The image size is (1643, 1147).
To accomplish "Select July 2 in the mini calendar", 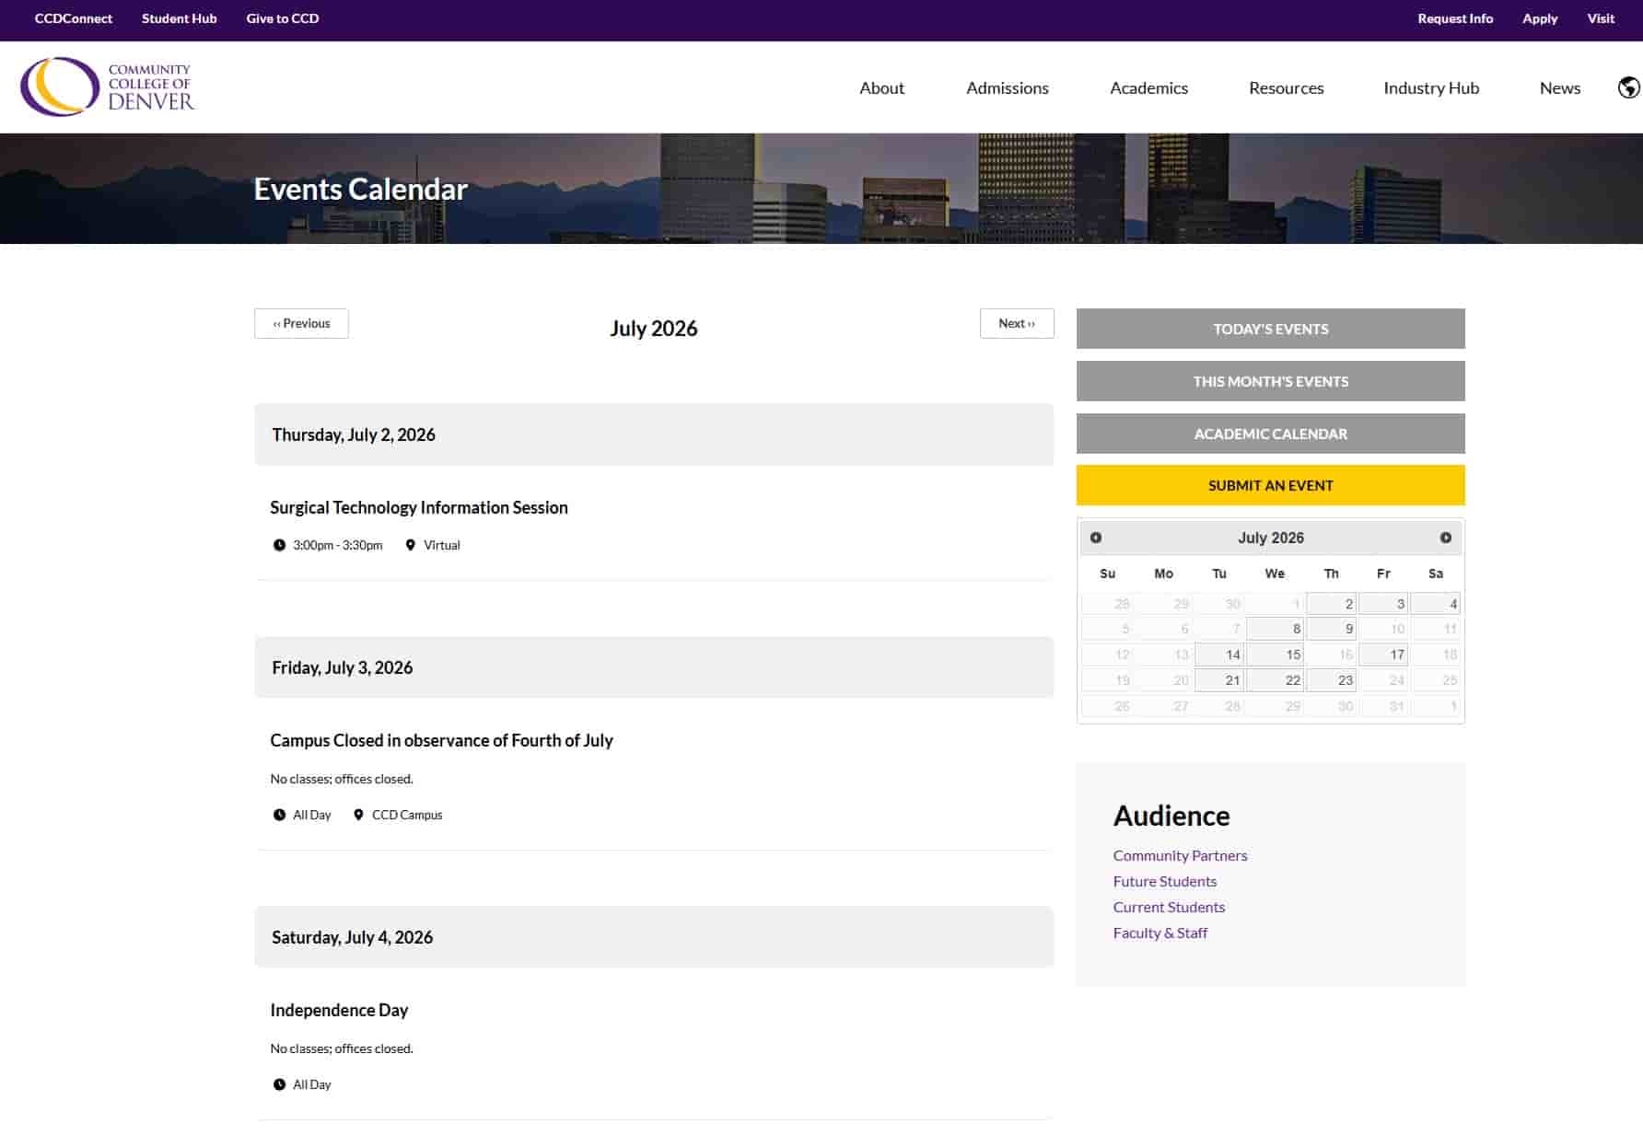I will pyautogui.click(x=1331, y=604).
